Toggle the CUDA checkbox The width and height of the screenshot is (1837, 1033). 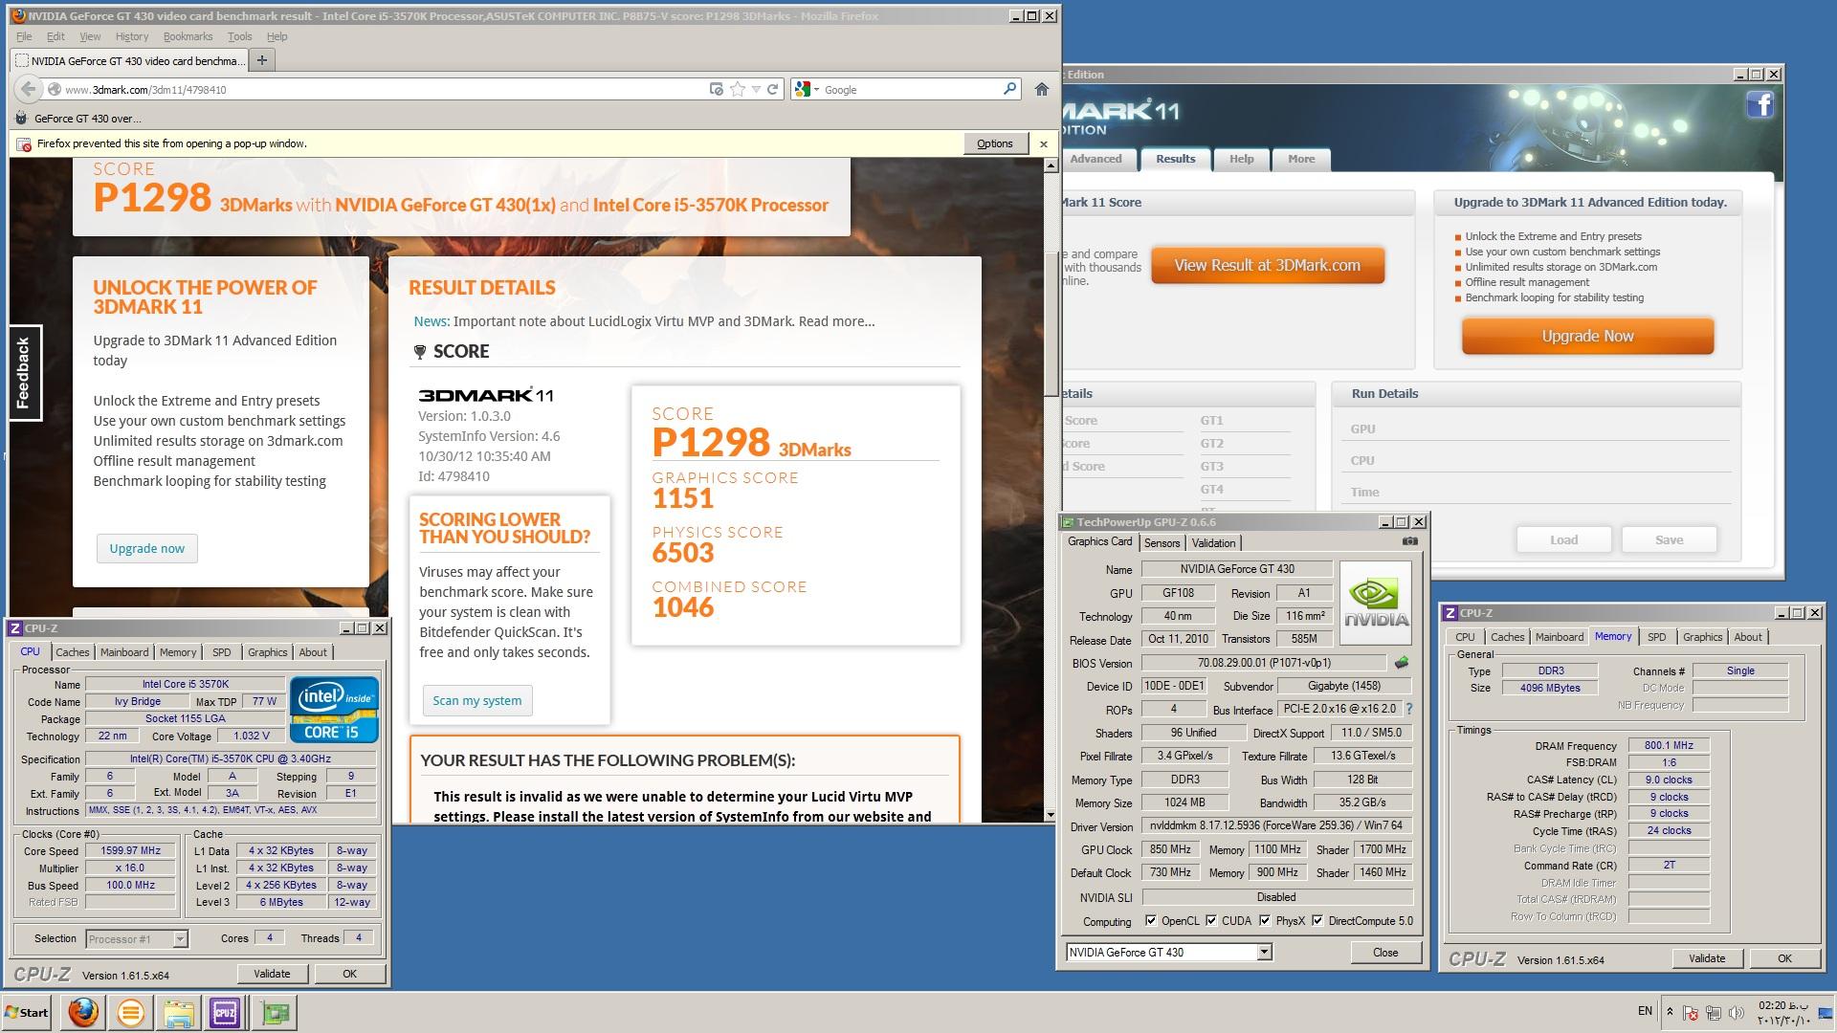[x=1211, y=921]
